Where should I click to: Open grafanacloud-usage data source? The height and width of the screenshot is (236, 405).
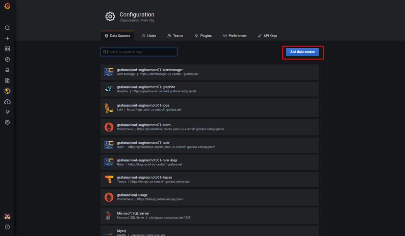tap(210, 197)
